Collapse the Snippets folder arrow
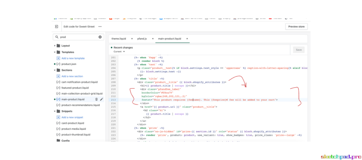 [x=55, y=111]
